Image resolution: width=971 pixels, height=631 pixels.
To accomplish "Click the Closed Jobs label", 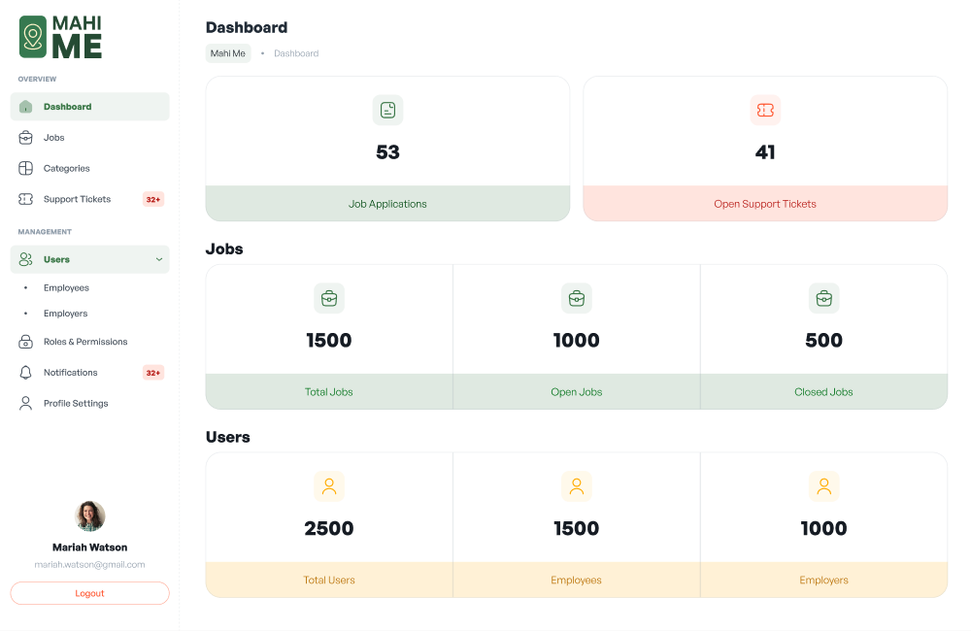I will [x=823, y=392].
